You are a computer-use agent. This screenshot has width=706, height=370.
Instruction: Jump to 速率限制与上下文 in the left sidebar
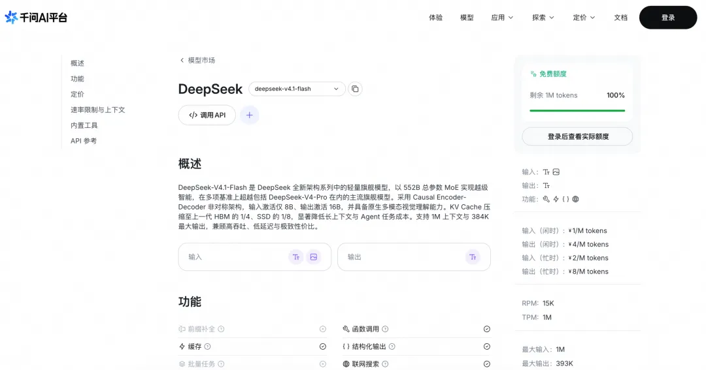[97, 110]
